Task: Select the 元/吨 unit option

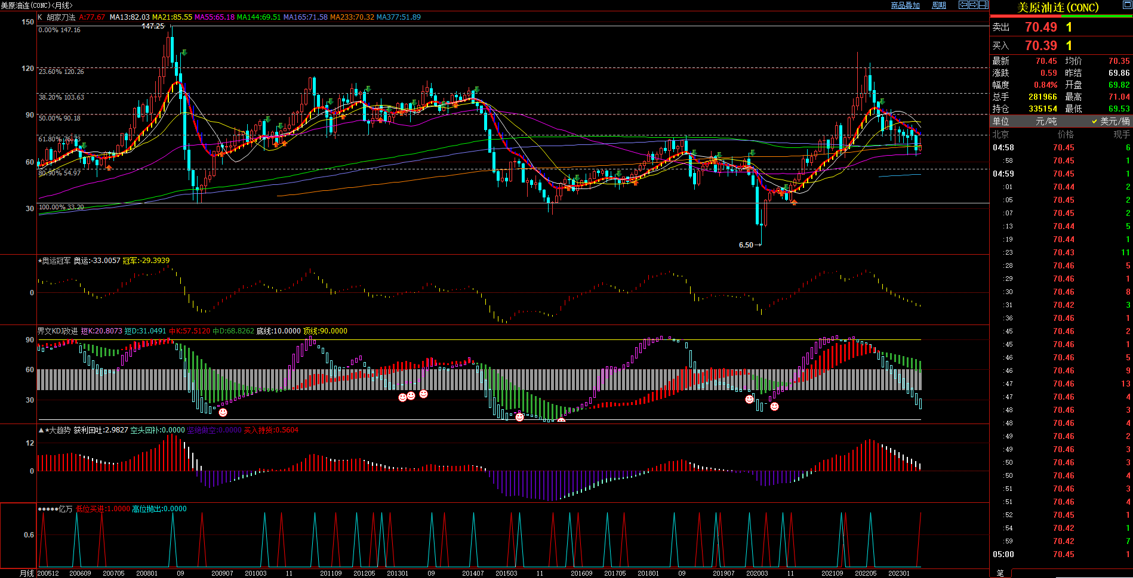Action: (1046, 121)
